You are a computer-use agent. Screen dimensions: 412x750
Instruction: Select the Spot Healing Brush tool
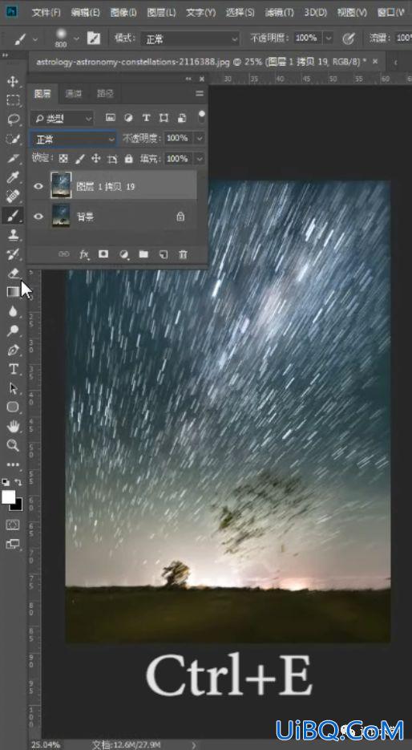(x=13, y=196)
